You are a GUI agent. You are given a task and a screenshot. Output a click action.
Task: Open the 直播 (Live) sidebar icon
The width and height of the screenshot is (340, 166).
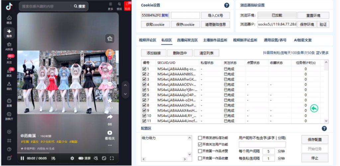[x=9, y=103]
